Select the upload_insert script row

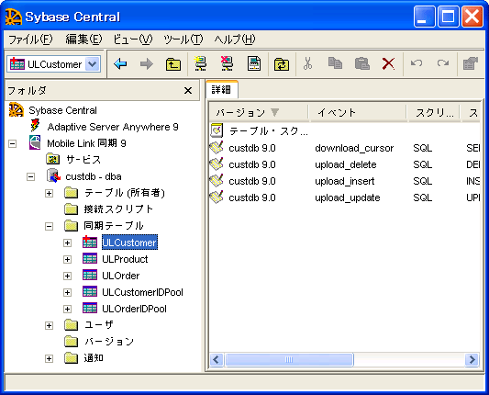click(x=345, y=181)
